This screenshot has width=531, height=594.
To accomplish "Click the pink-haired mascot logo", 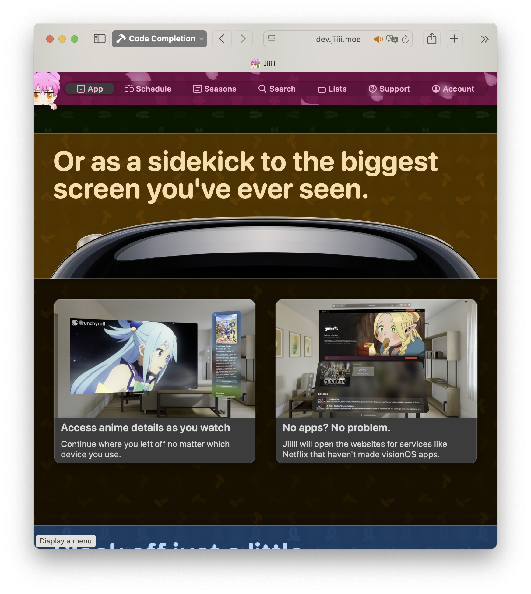I will [47, 90].
